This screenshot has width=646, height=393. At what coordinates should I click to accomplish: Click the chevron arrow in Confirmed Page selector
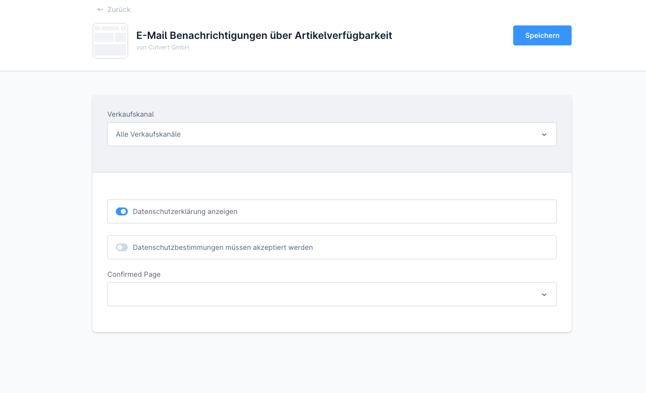(544, 295)
